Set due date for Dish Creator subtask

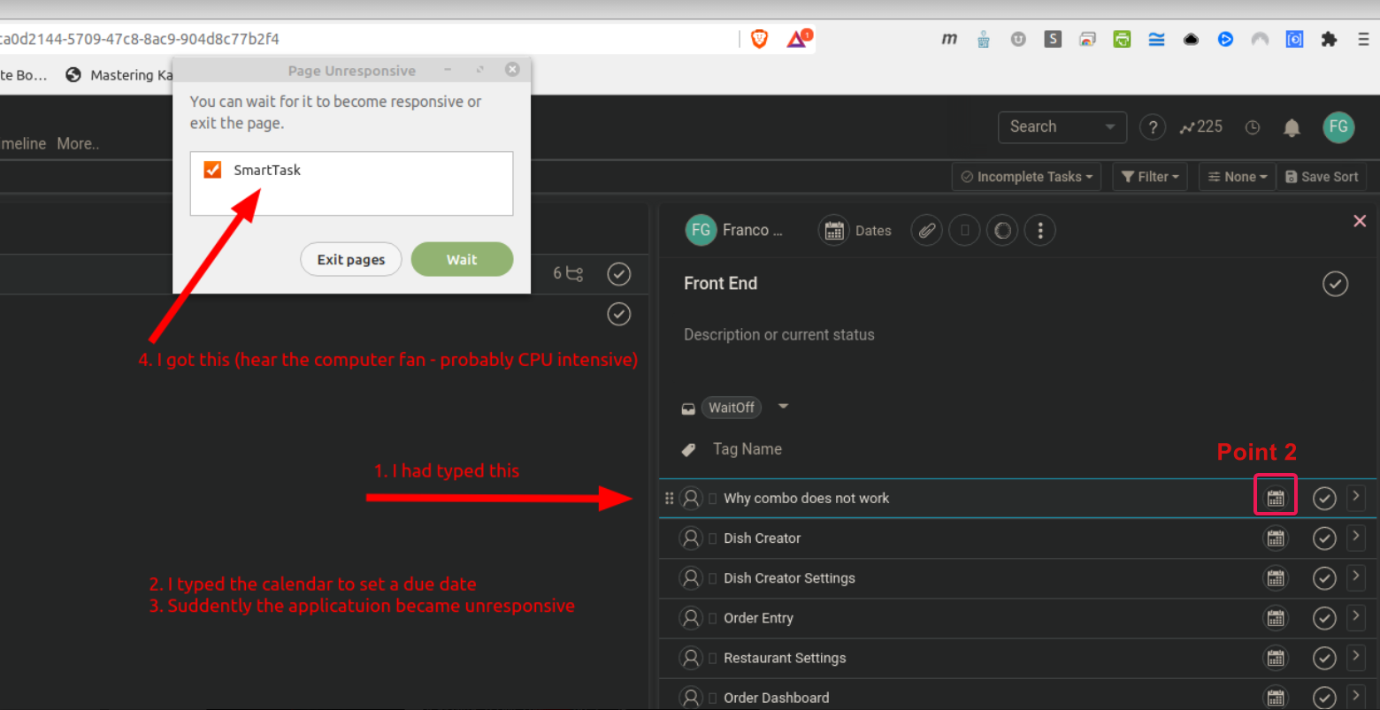(1275, 538)
